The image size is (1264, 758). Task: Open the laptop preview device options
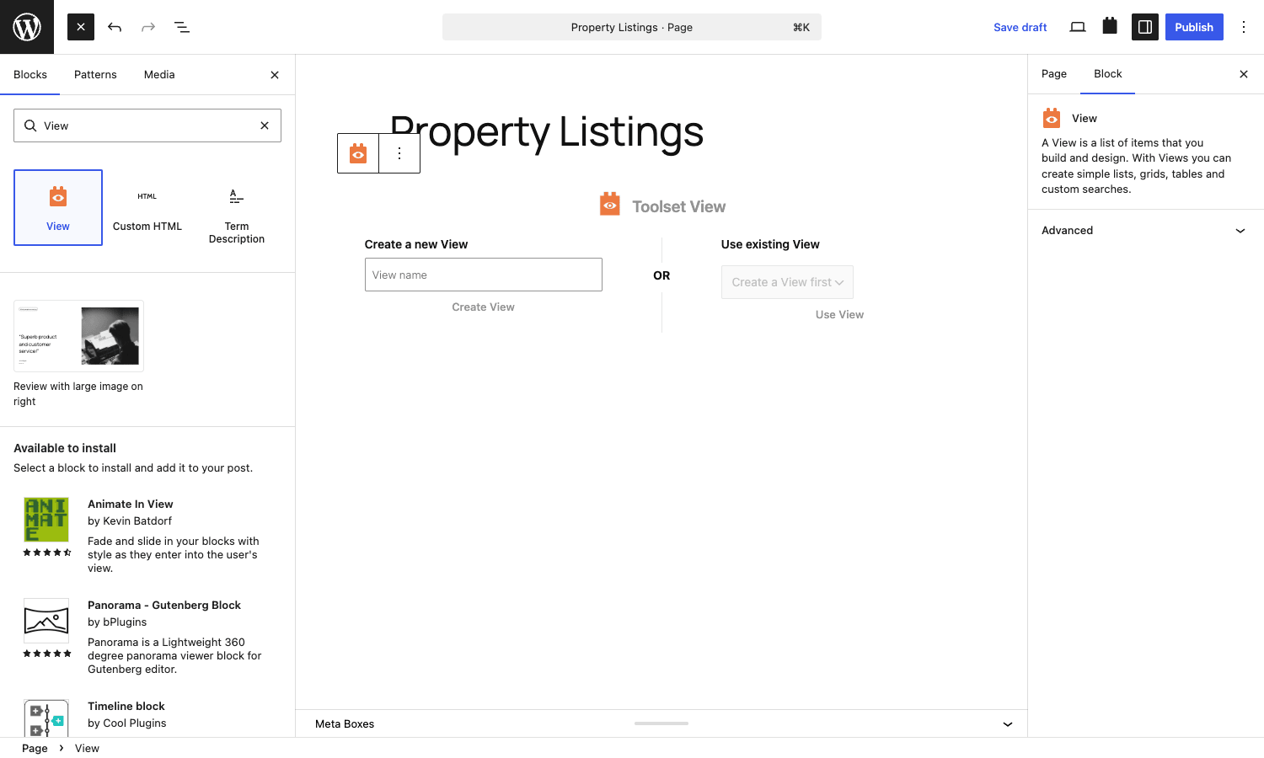1078,27
